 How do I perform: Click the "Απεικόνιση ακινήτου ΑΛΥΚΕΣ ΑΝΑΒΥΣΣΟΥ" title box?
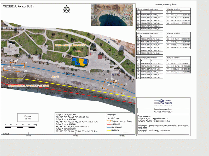tap(163, 110)
